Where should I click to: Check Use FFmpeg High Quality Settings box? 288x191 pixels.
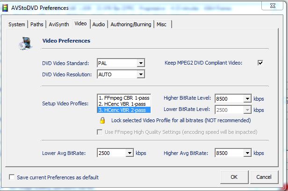[x=99, y=132]
